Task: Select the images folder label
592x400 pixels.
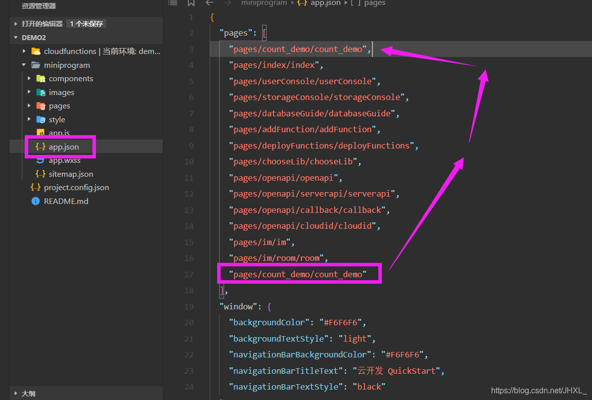Action: pyautogui.click(x=61, y=92)
